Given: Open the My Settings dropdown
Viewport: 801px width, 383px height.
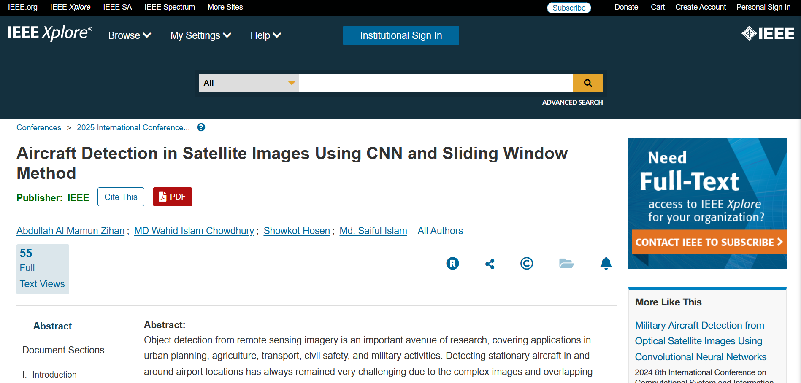Looking at the screenshot, I should (x=200, y=35).
